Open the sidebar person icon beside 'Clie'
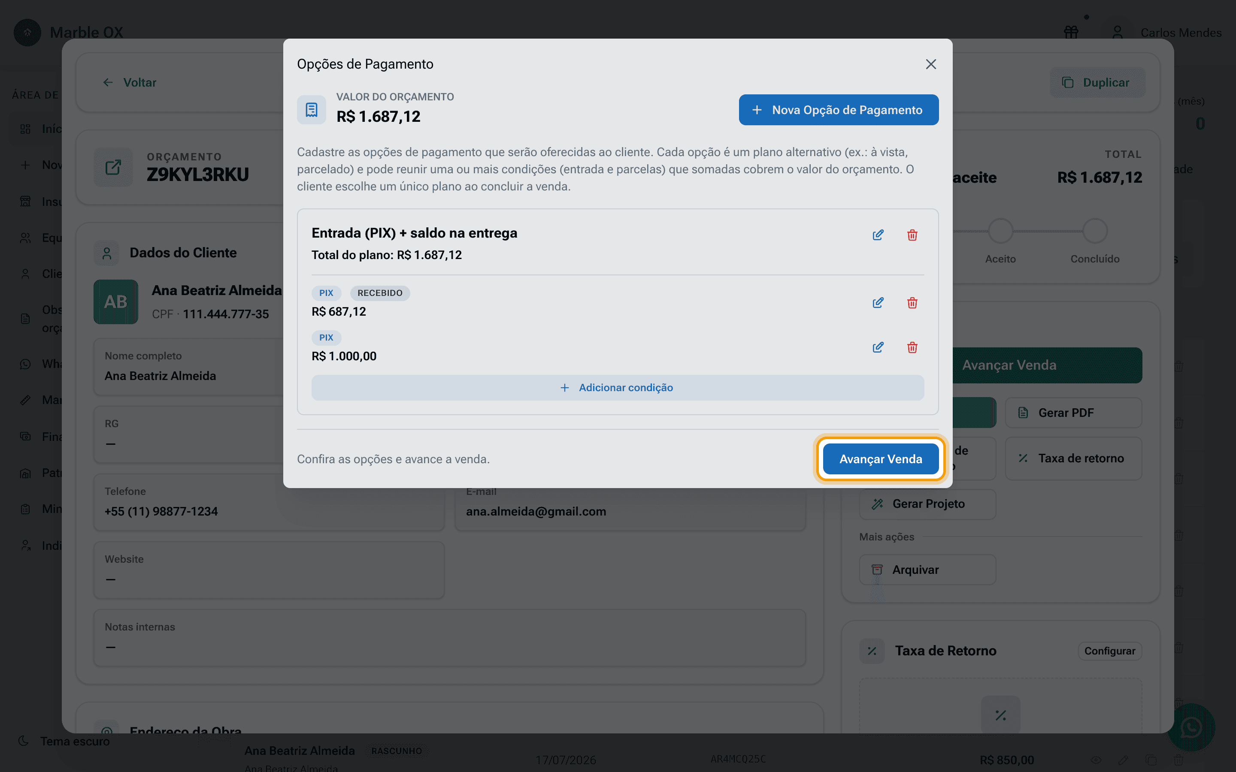 [26, 274]
